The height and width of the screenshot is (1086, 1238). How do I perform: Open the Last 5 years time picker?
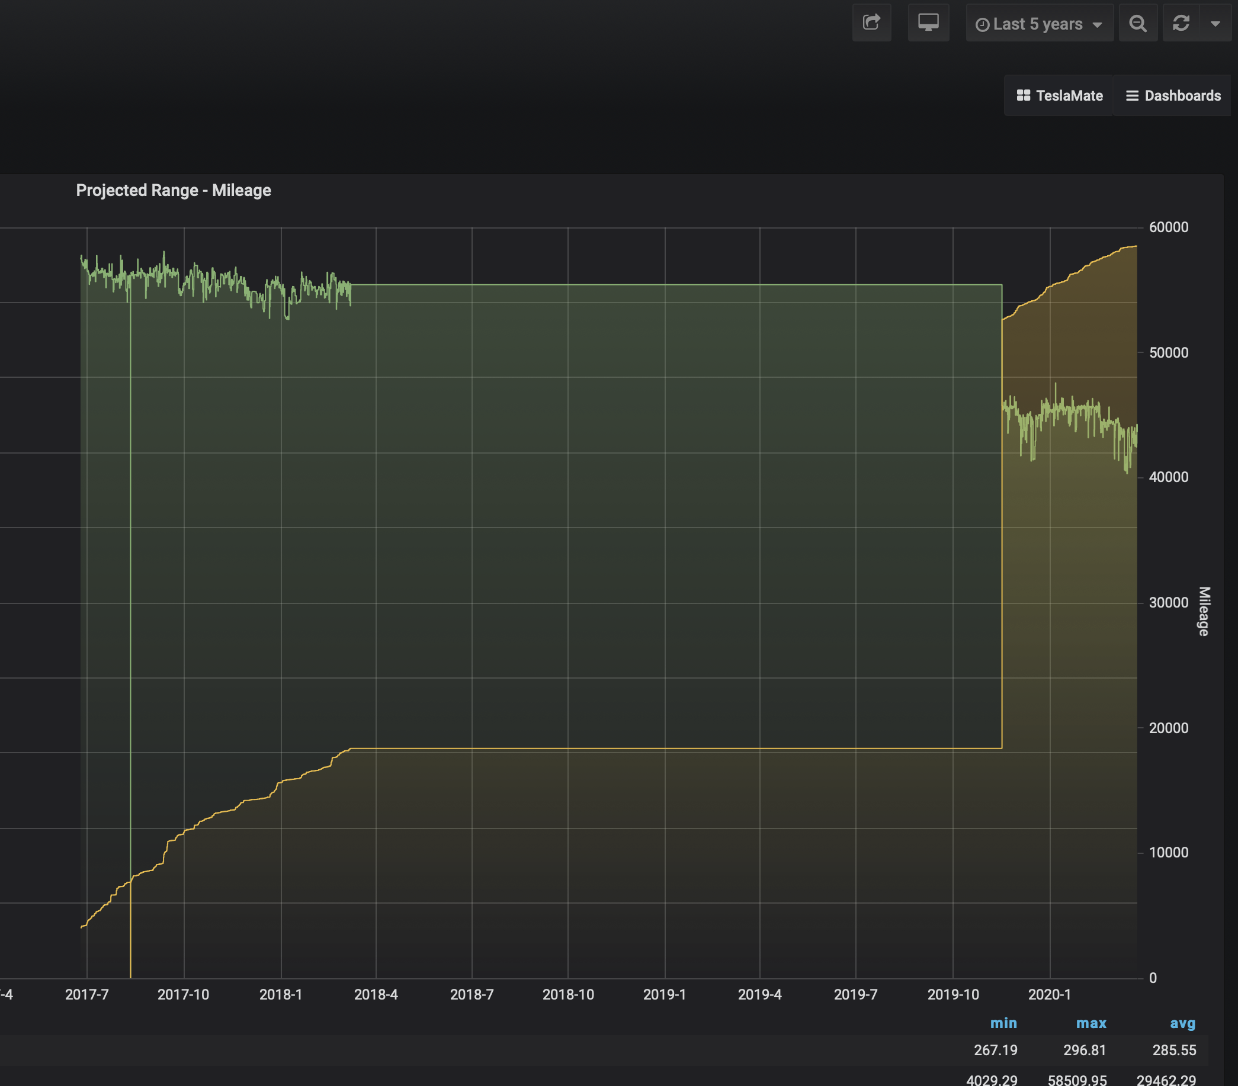click(1040, 24)
